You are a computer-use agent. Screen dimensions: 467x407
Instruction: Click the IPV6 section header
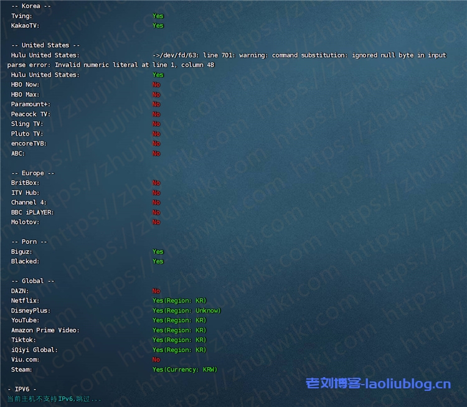22,389
